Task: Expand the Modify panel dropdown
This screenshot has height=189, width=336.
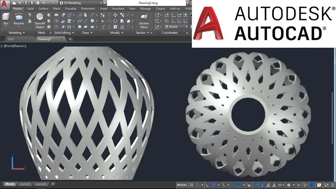Action: pyautogui.click(x=117, y=33)
